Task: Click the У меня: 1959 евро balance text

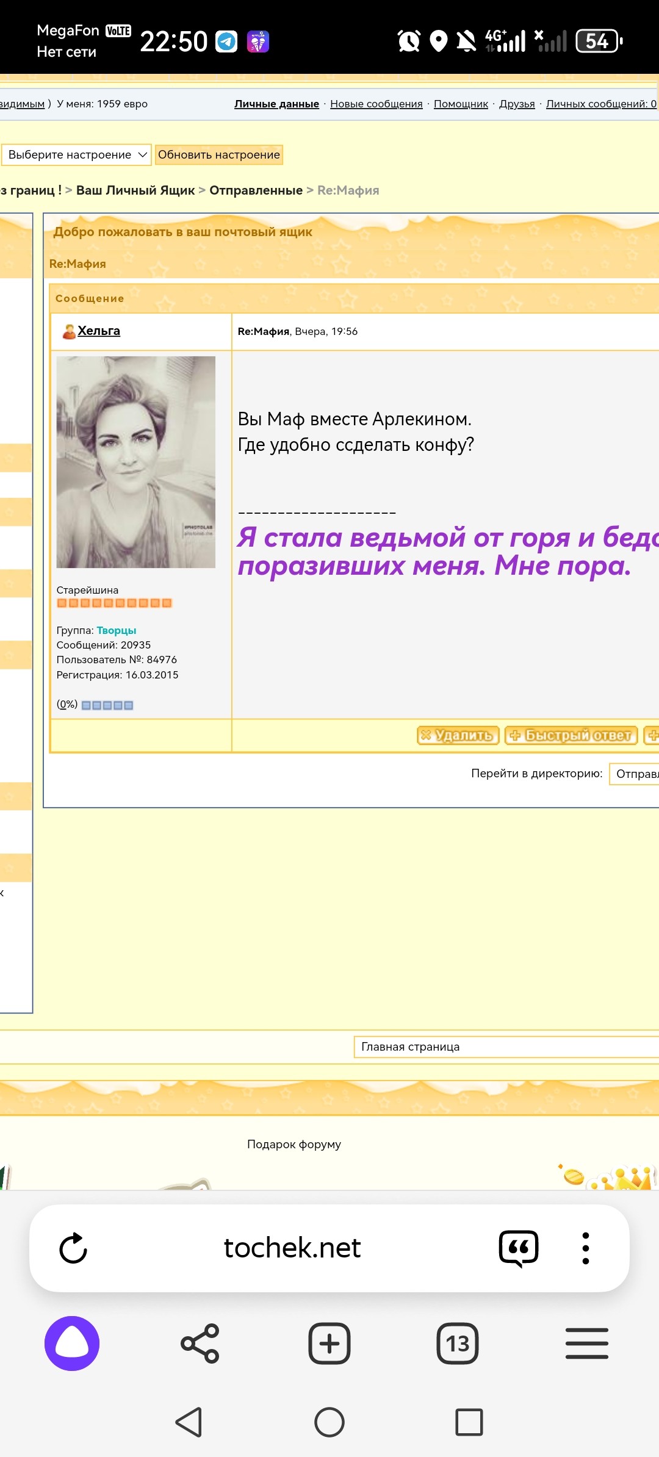Action: tap(103, 104)
